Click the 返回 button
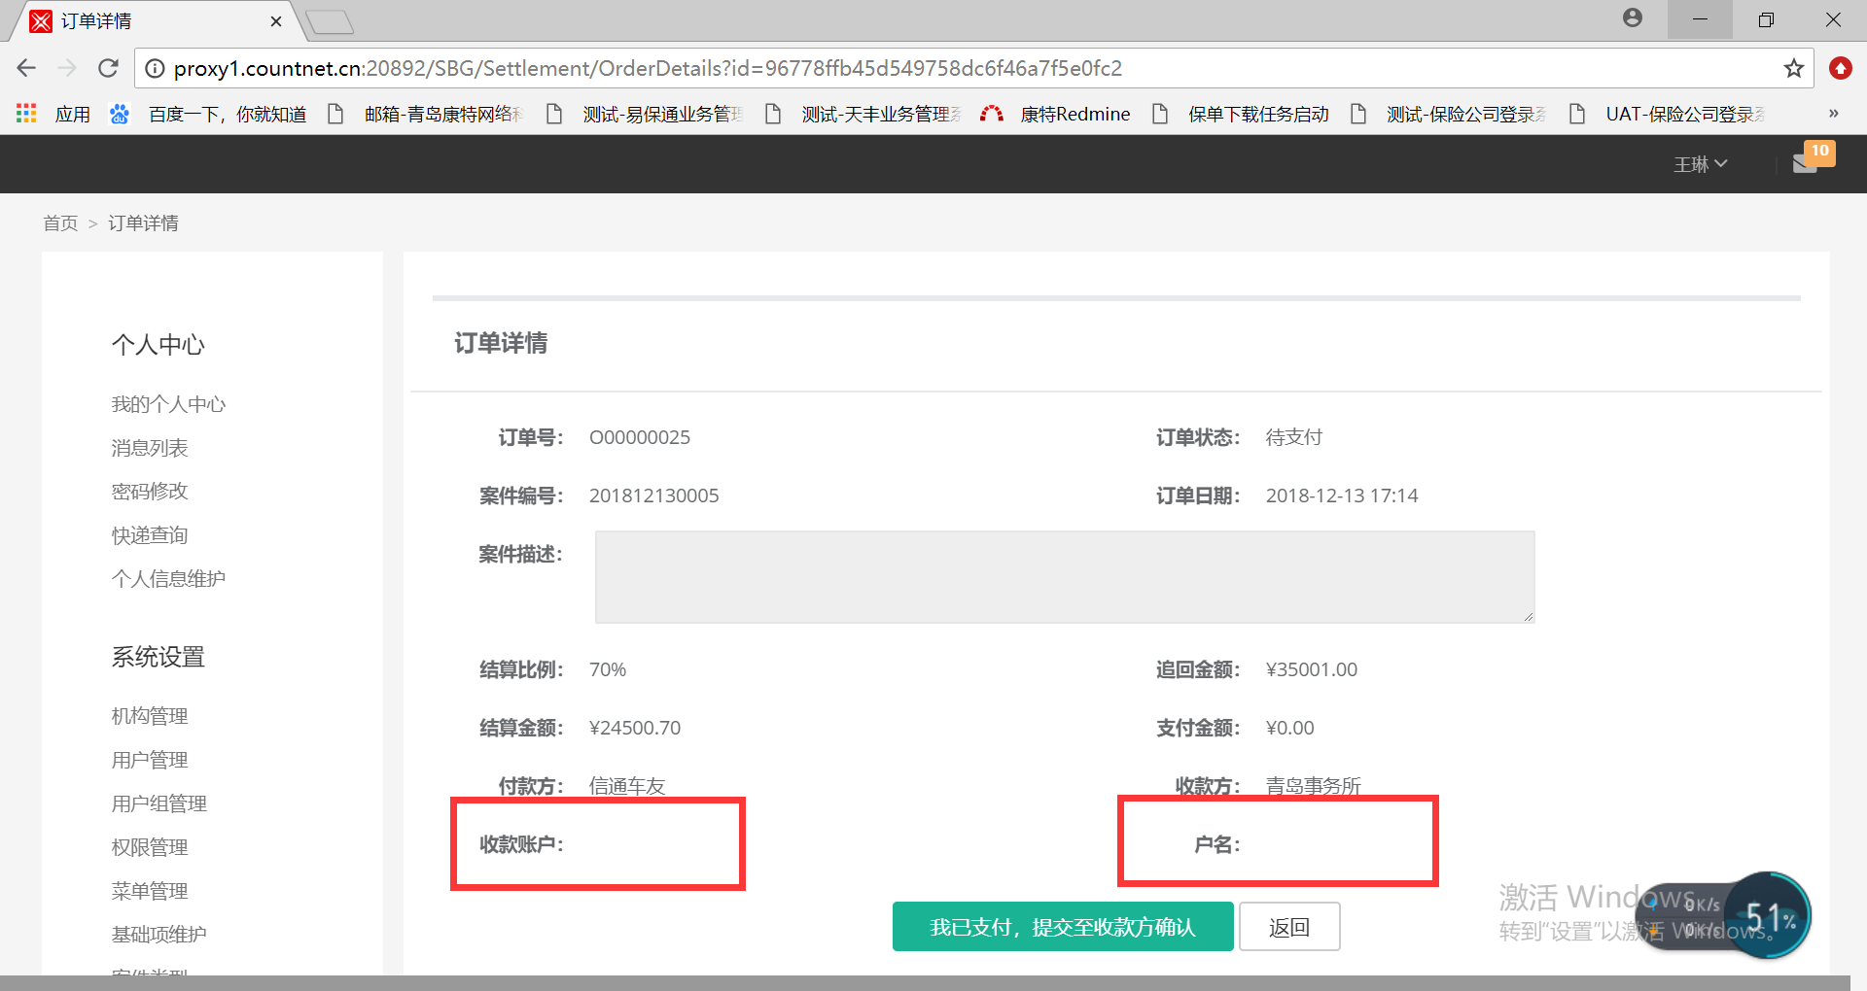This screenshot has height=991, width=1867. click(x=1289, y=927)
